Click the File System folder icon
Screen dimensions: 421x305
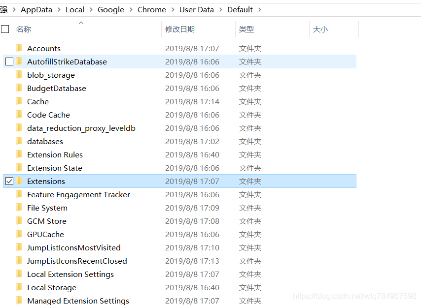pyautogui.click(x=19, y=208)
